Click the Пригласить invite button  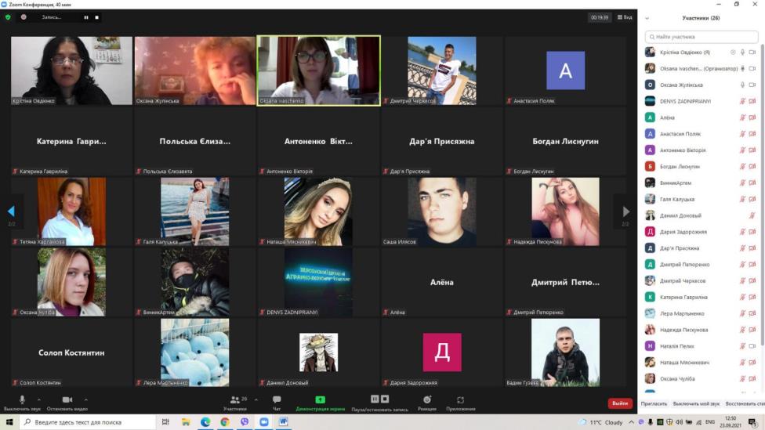click(654, 403)
